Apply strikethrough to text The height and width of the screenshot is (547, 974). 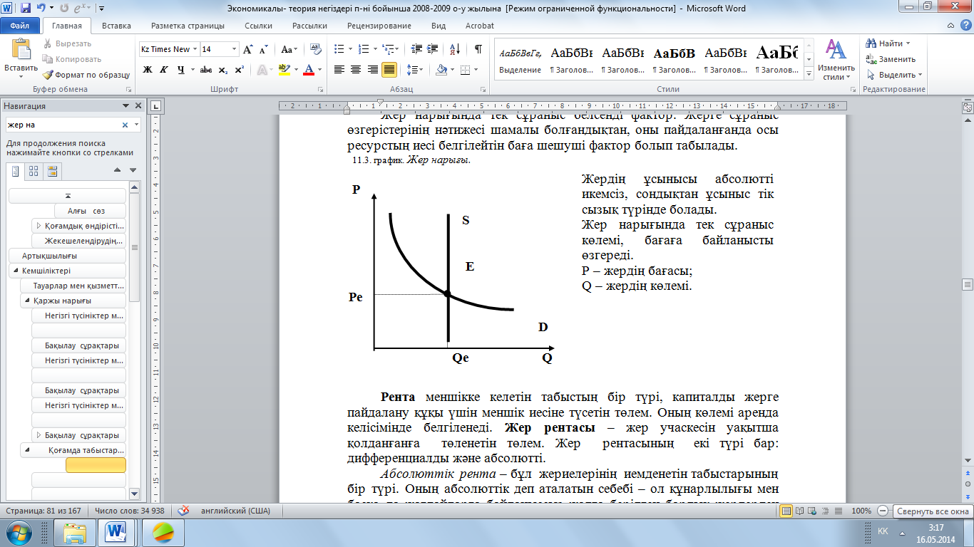tap(206, 70)
